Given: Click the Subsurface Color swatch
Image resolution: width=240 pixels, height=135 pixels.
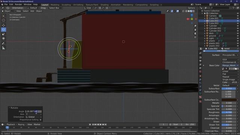Looking at the screenshot, I should 229,100.
